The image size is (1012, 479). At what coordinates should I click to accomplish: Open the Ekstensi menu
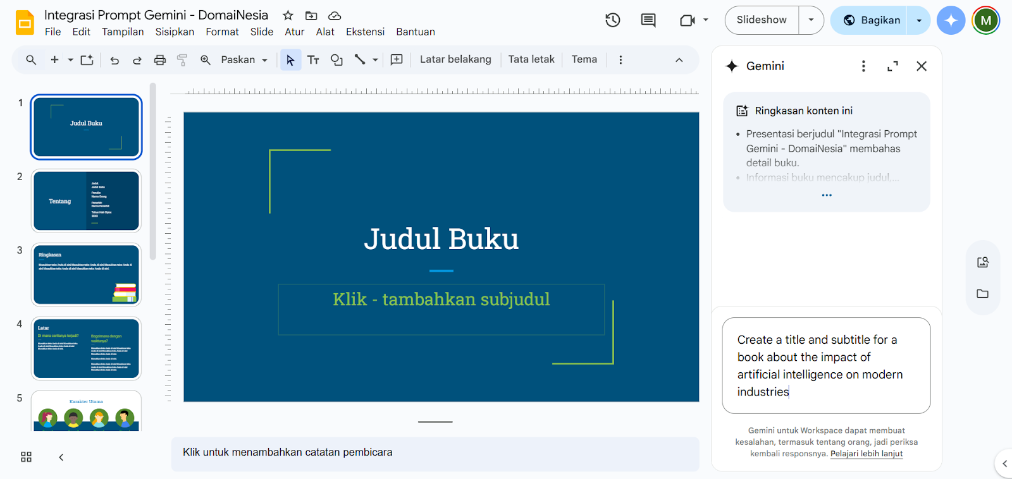(x=365, y=32)
